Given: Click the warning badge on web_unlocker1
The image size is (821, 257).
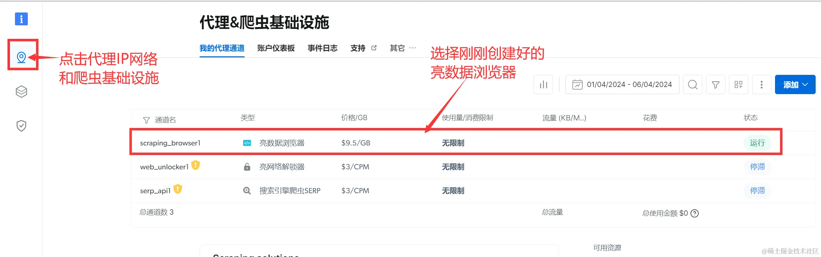Looking at the screenshot, I should click(x=196, y=165).
